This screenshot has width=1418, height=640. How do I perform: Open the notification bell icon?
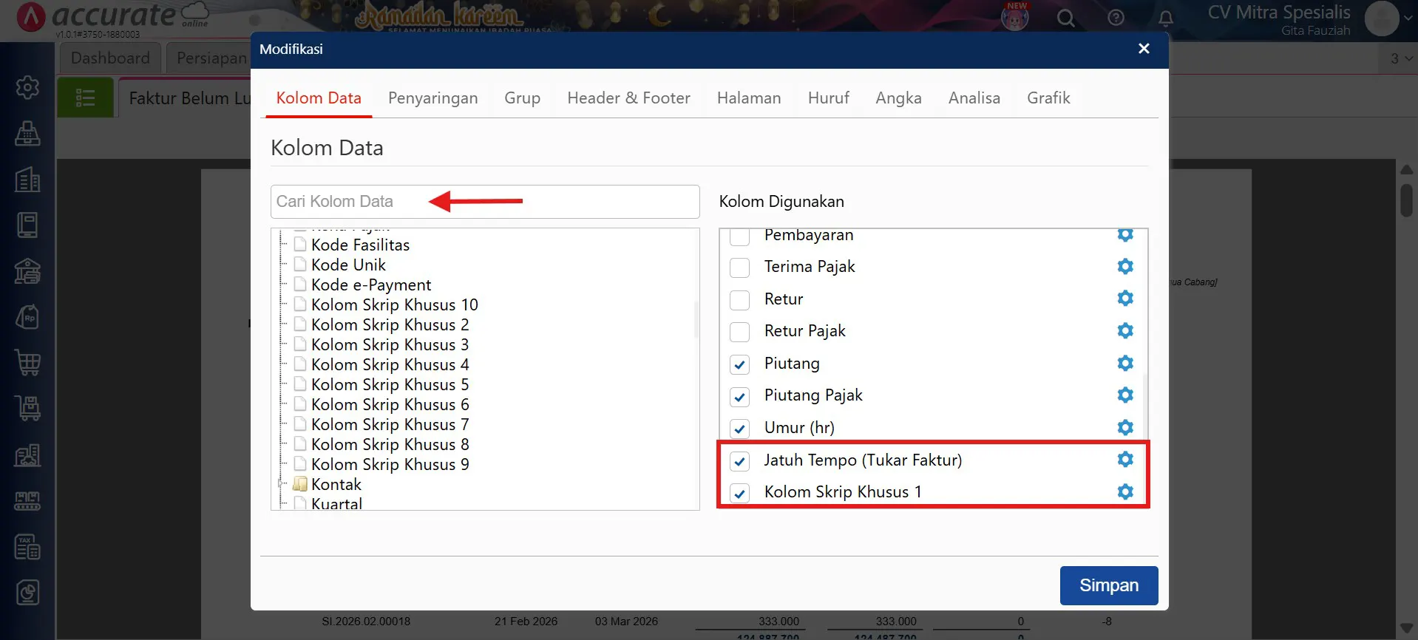(x=1165, y=18)
